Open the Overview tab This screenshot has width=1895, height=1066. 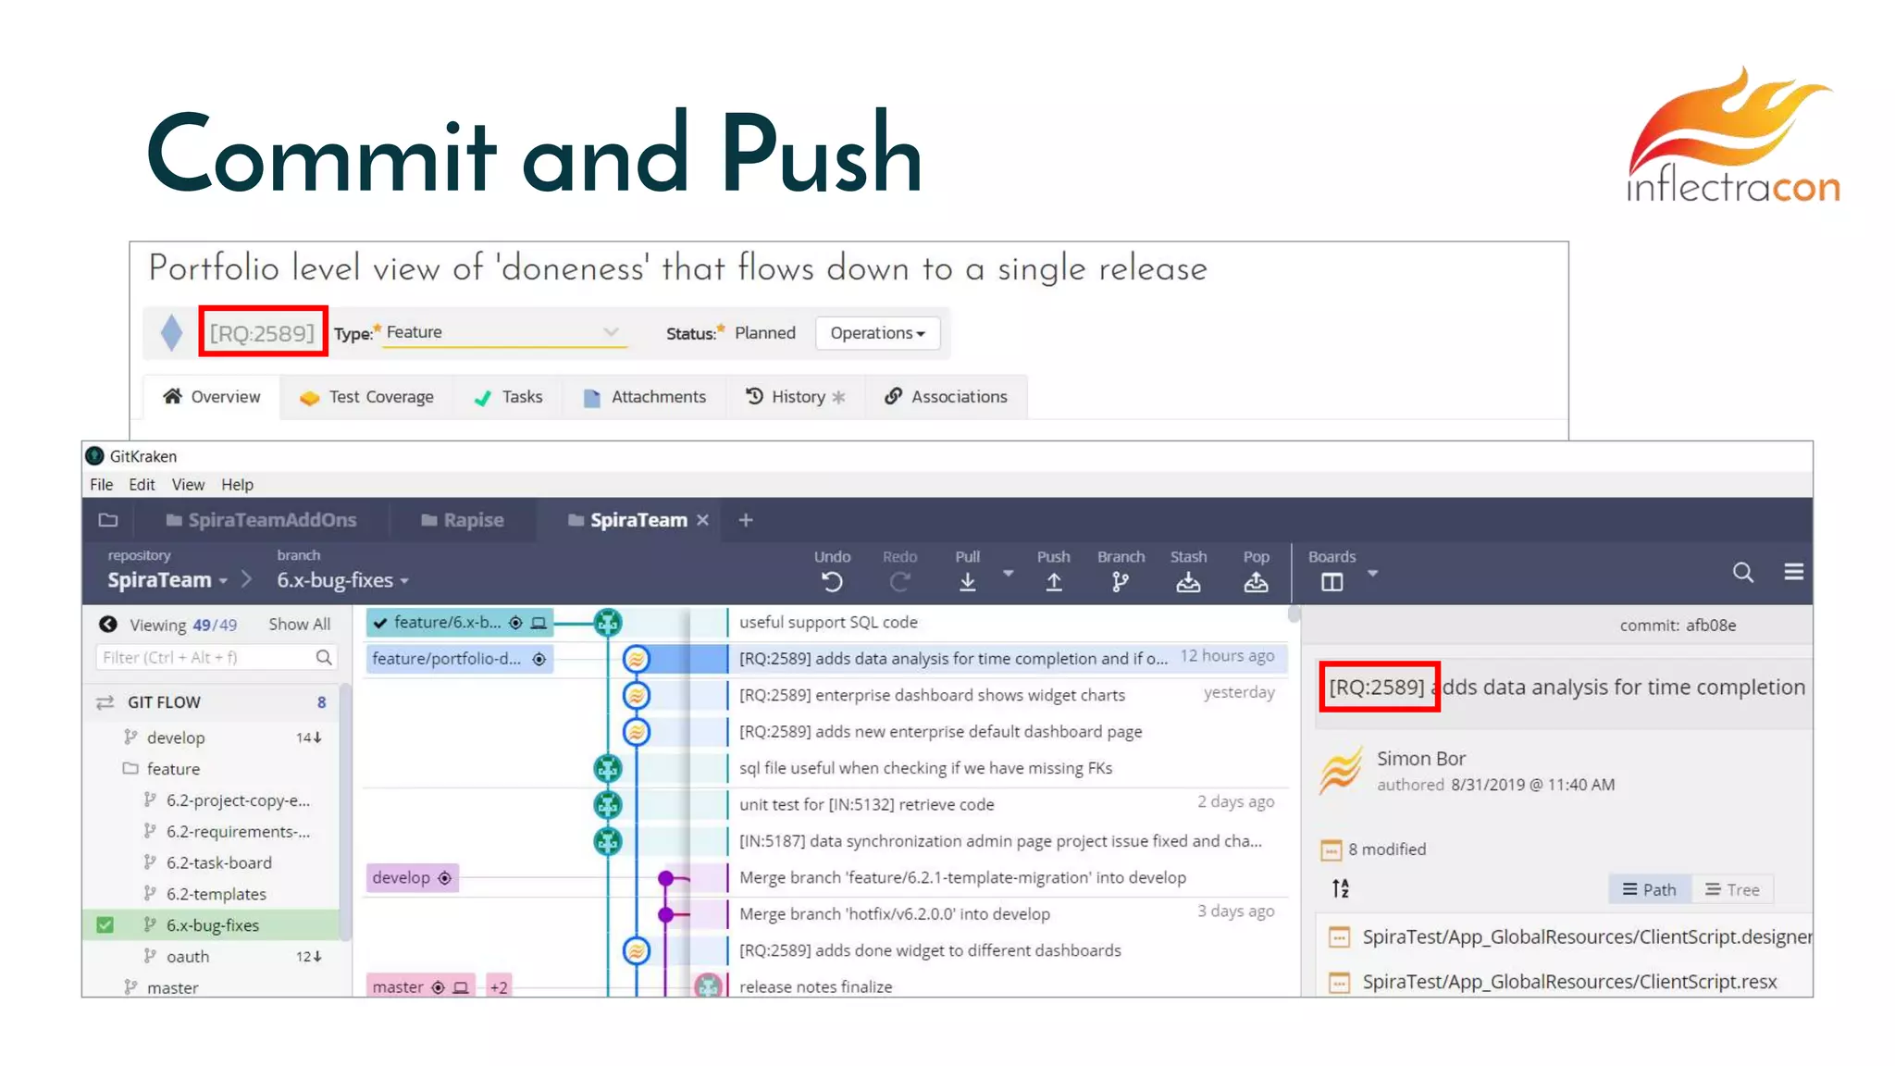click(212, 397)
